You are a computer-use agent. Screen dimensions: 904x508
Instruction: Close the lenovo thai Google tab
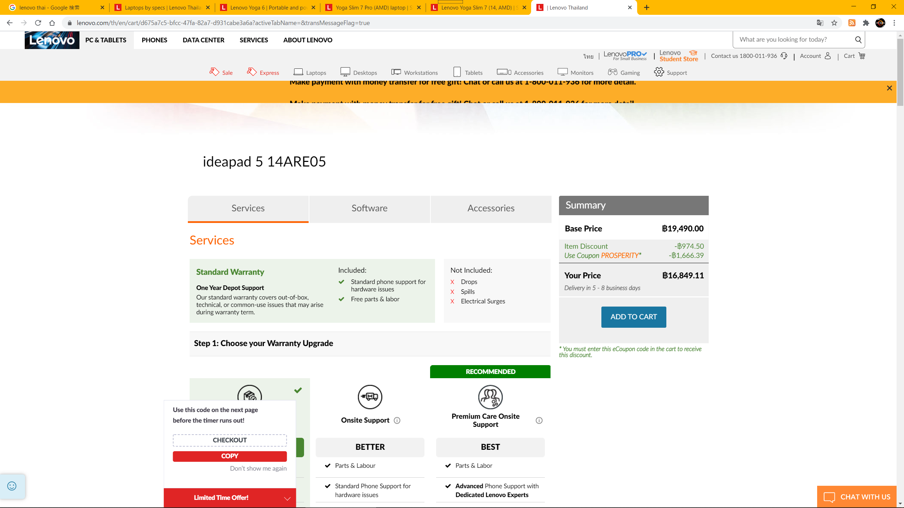point(102,7)
